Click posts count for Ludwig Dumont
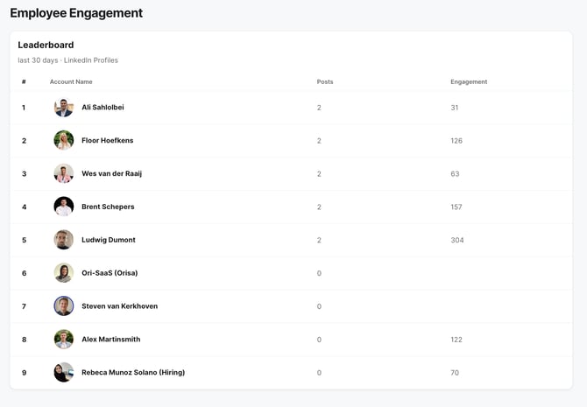The width and height of the screenshot is (587, 407). [319, 240]
